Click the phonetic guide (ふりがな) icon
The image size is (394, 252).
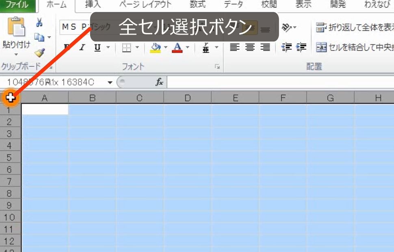[x=206, y=47]
